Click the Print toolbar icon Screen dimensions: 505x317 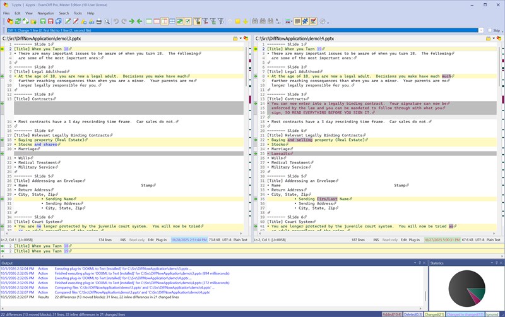click(x=99, y=21)
